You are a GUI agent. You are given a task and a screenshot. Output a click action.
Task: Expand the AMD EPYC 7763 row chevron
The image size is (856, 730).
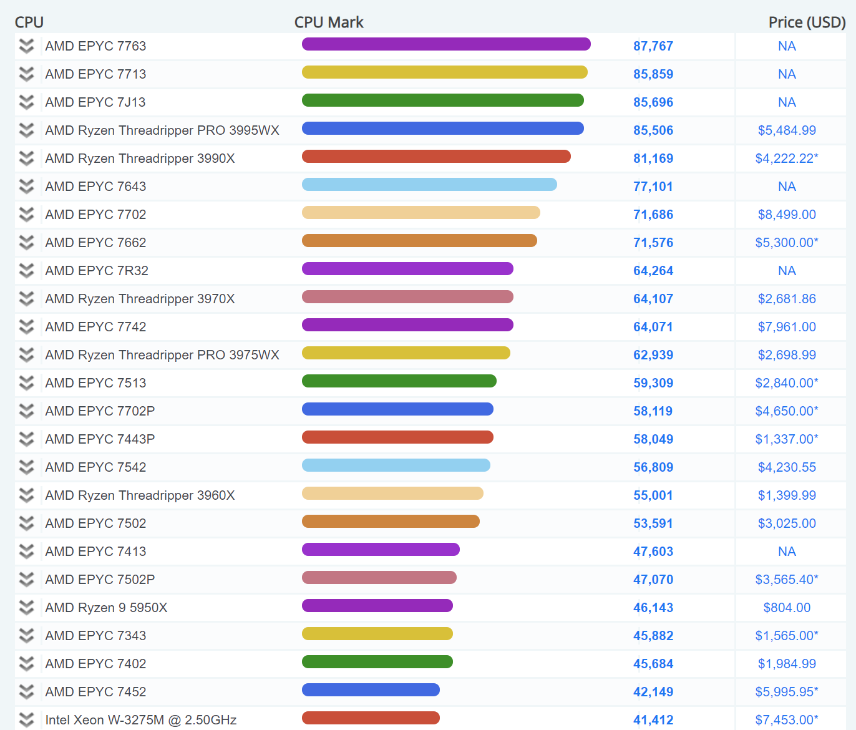click(26, 46)
